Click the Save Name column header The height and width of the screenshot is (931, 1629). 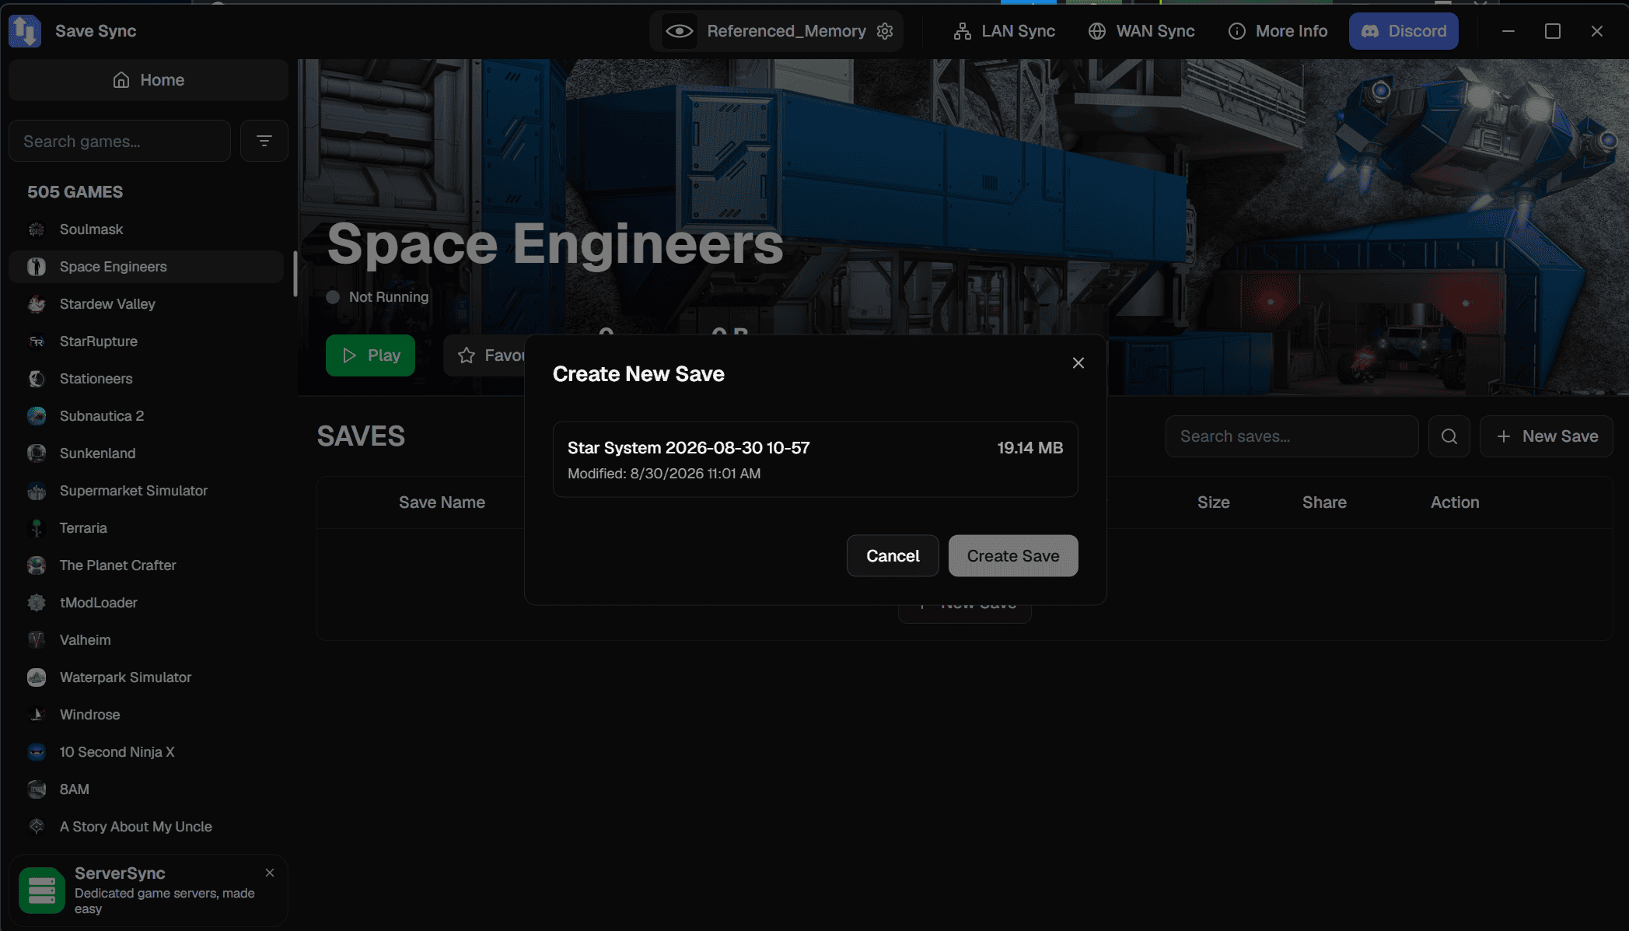click(x=442, y=502)
